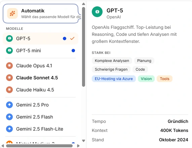
Task: Click the horizontal scrollbar right arrow
Action: (x=78, y=146)
